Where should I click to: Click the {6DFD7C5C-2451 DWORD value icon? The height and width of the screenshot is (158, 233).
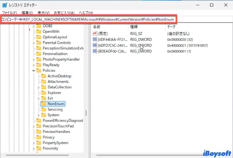point(95,45)
